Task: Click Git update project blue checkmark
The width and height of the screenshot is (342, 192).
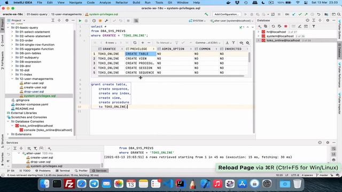Action: click(x=294, y=14)
